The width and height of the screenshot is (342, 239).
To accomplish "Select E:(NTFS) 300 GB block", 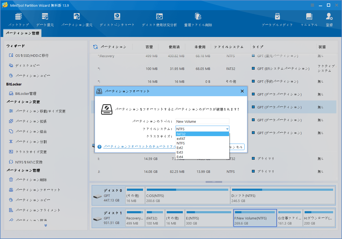I will pyautogui.click(x=209, y=218).
